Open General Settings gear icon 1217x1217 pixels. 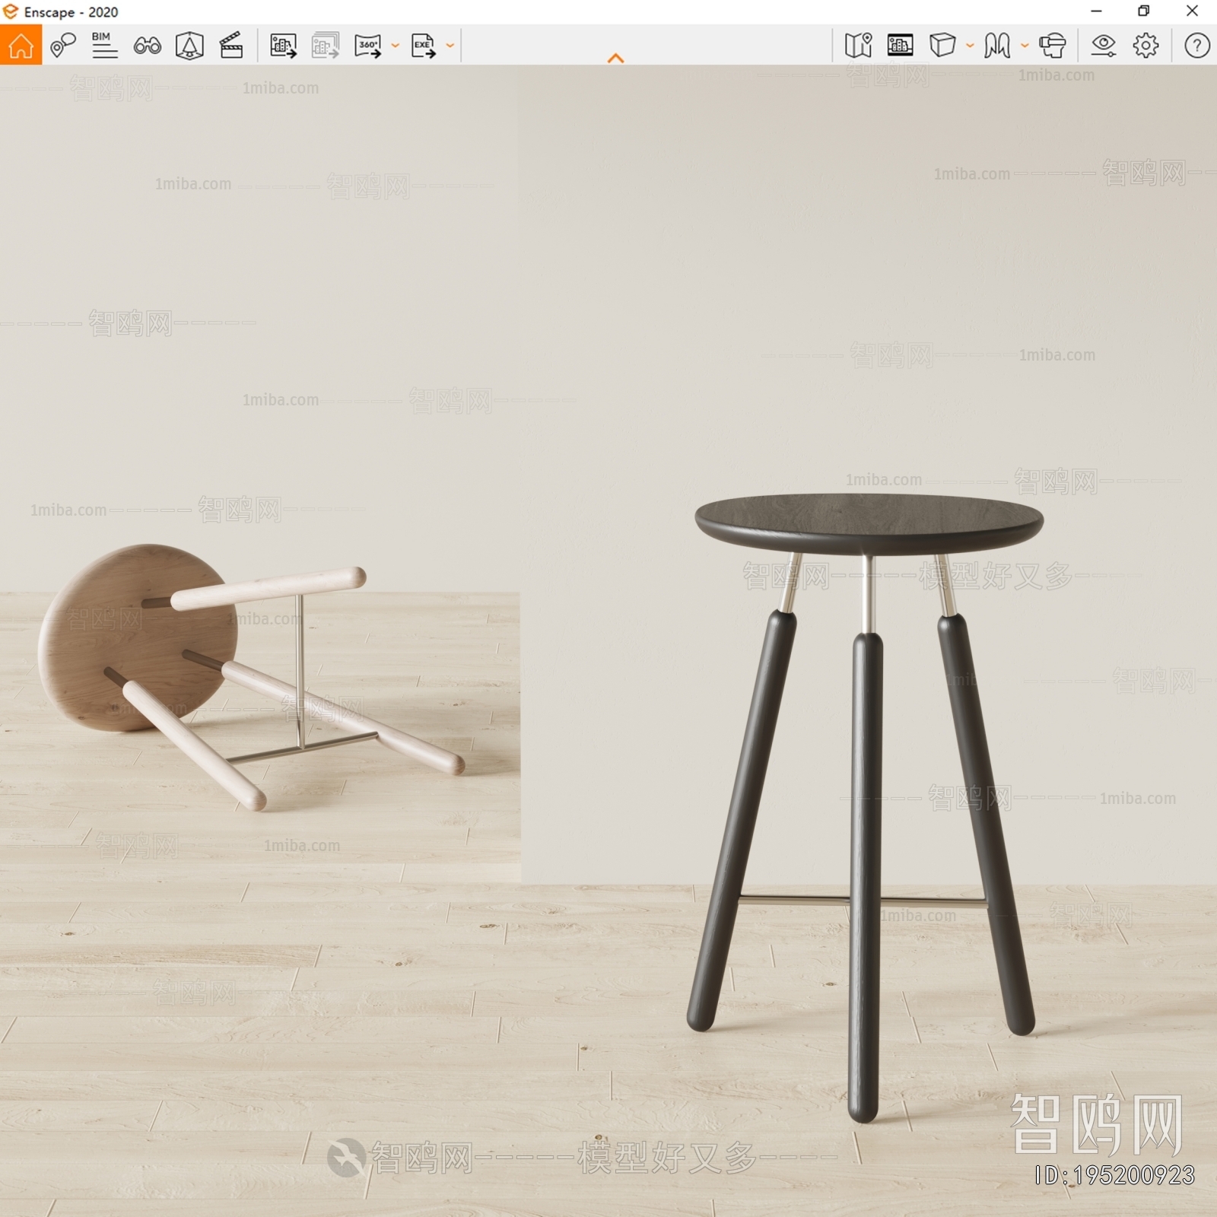(1146, 46)
